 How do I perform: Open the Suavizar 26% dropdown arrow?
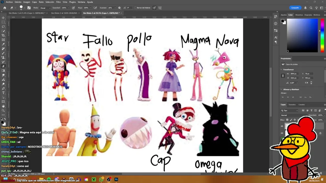coord(115,8)
